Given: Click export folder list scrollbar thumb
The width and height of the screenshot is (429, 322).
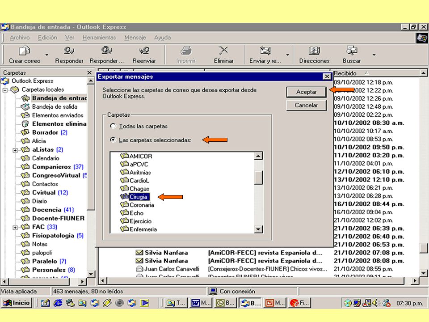Looking at the screenshot, I should pos(258,178).
